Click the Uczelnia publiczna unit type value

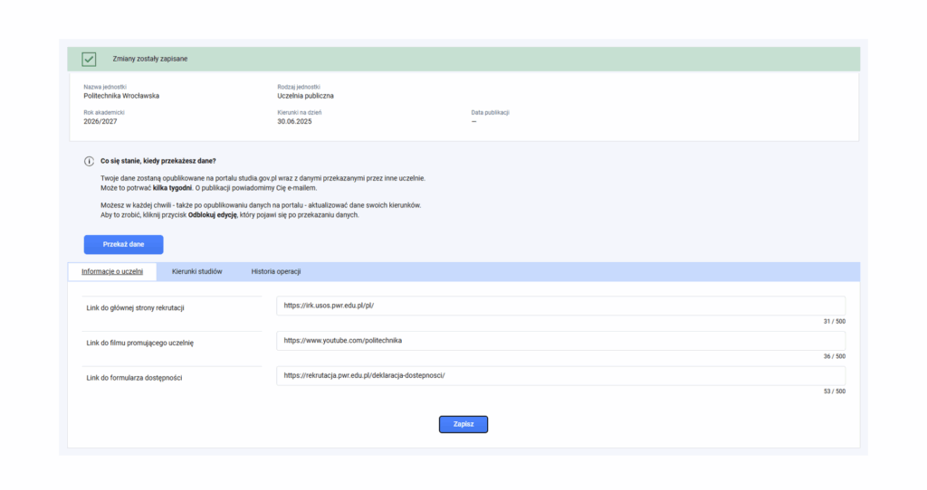305,95
